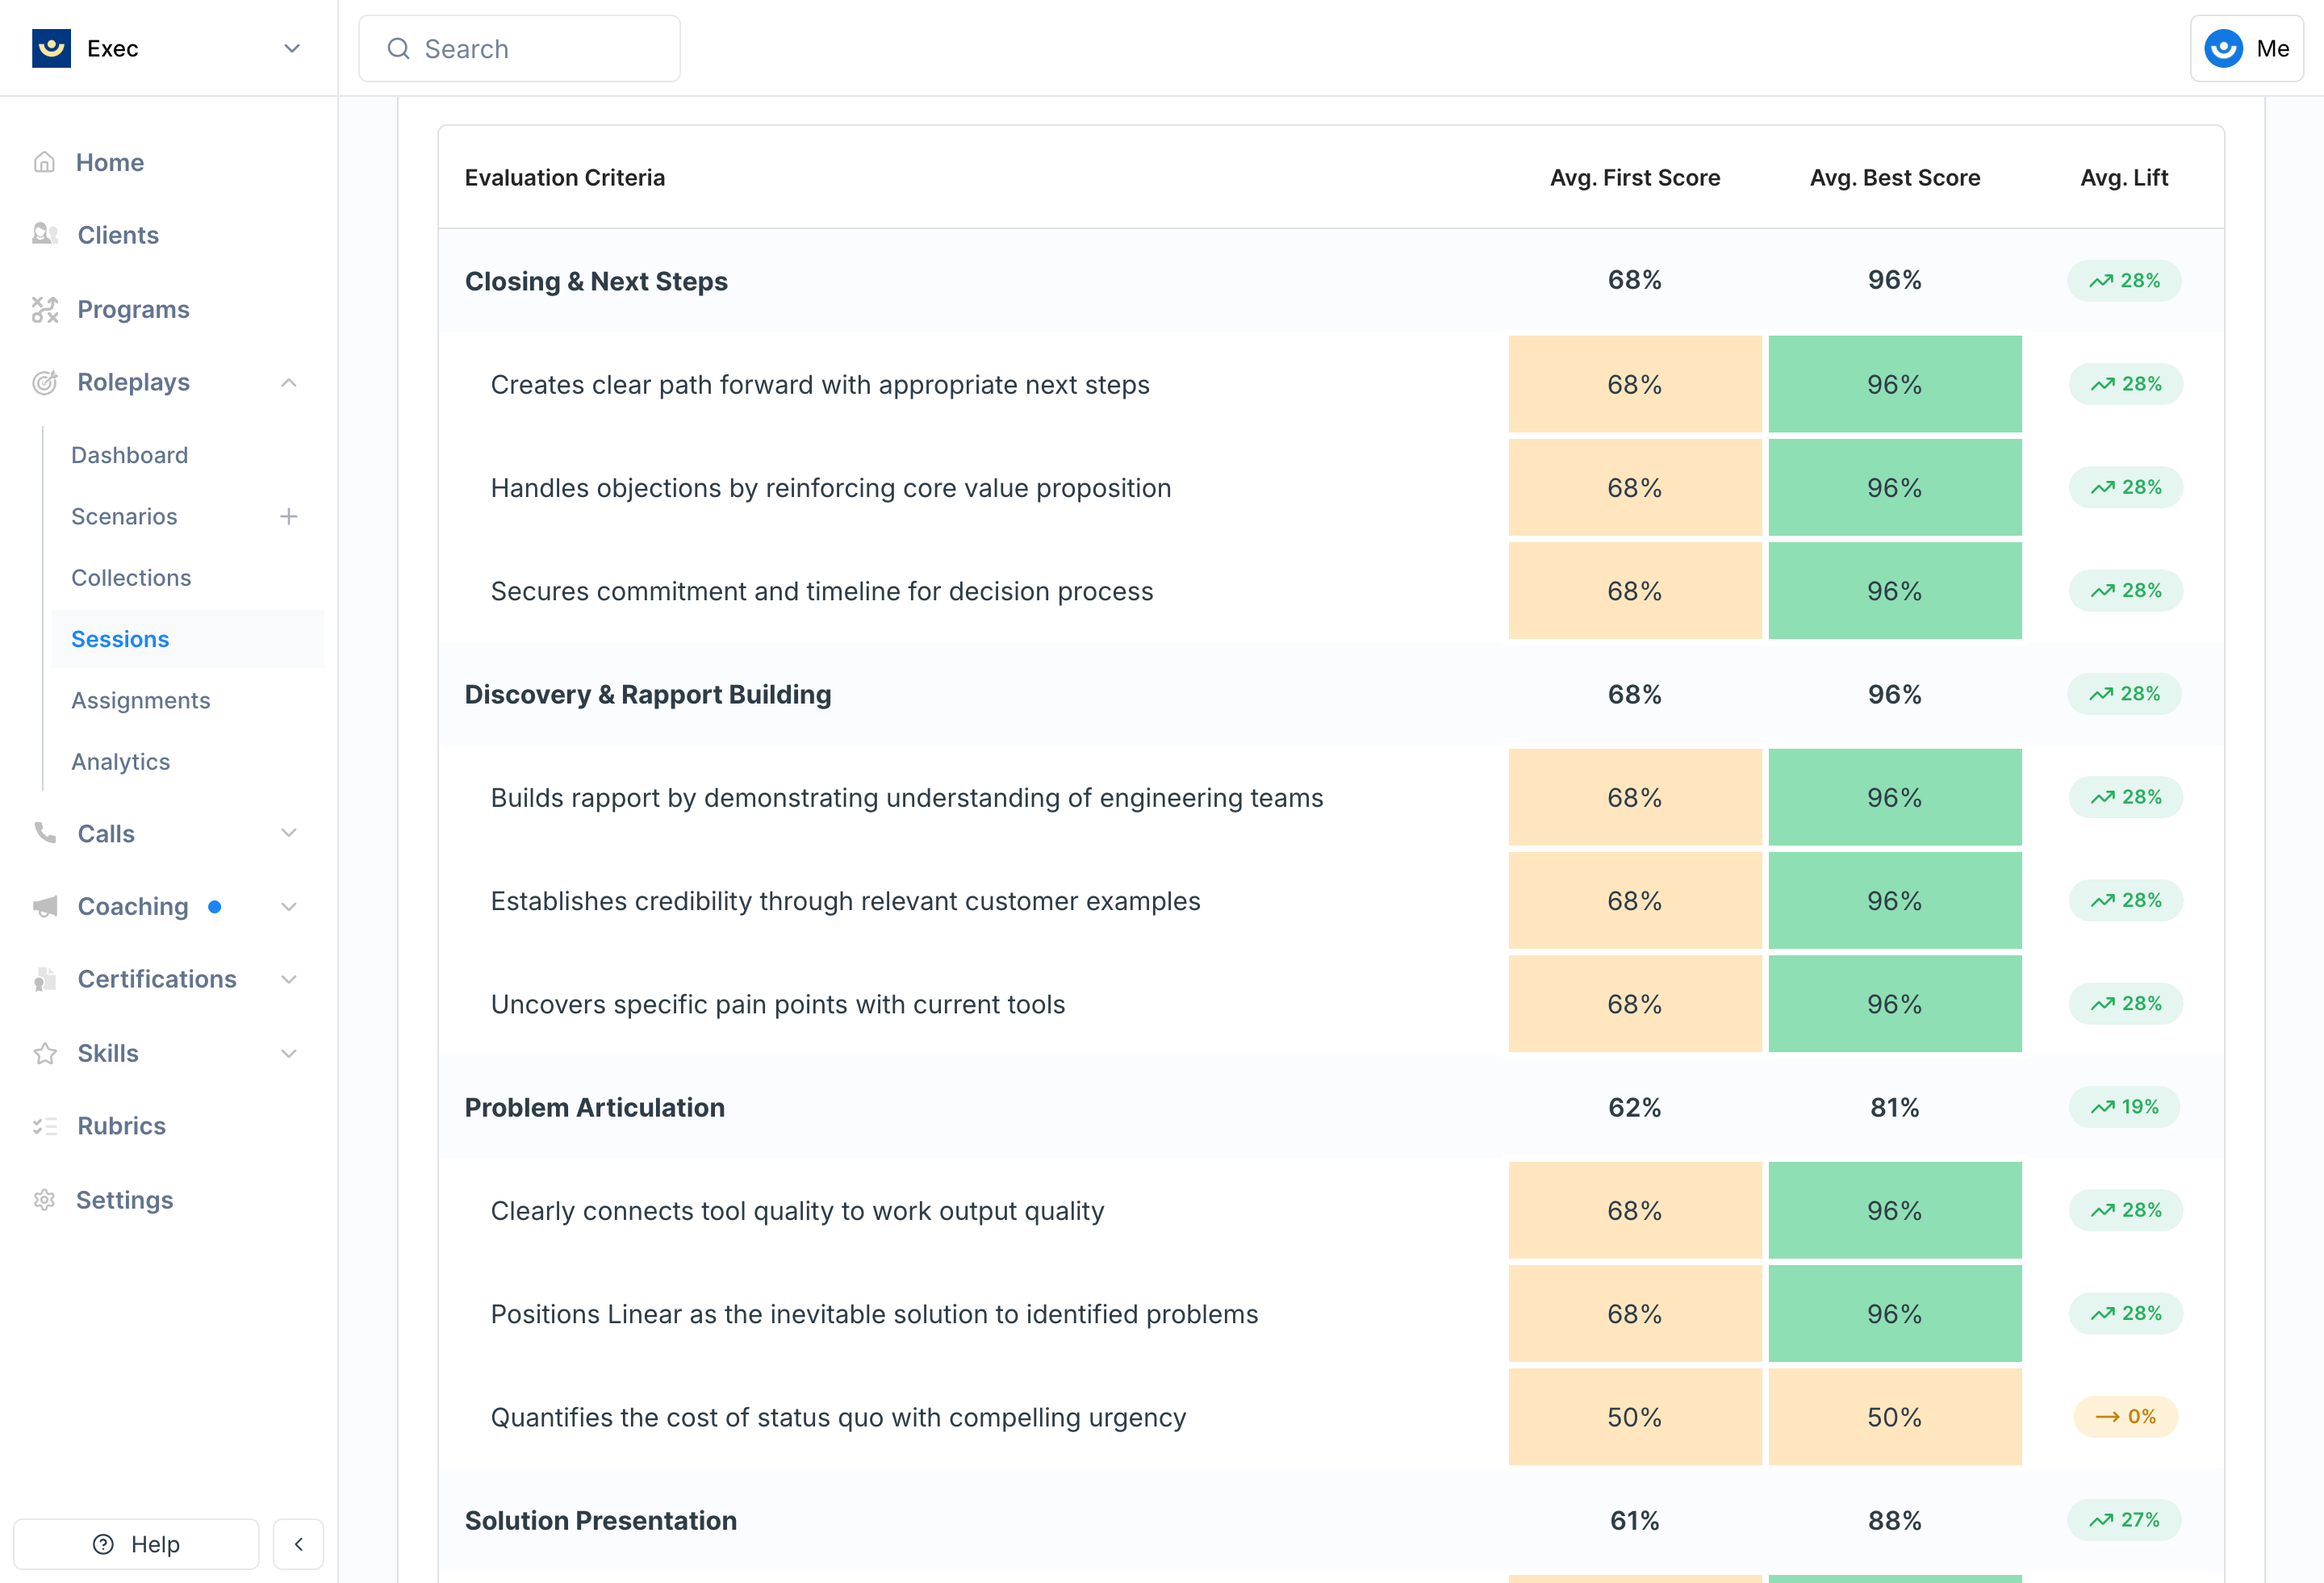Screen dimensions: 2324x1583
Task: Click the Settings gear icon
Action: click(44, 1200)
